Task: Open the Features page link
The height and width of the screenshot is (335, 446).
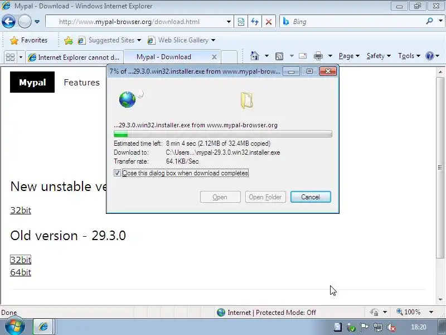Action: [x=81, y=82]
